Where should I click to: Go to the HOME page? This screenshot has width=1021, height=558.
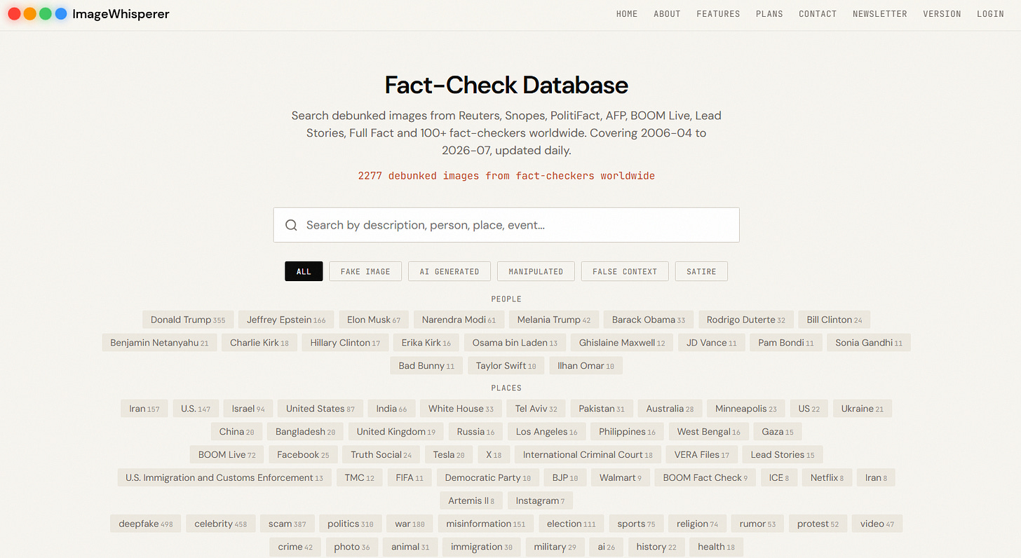(x=627, y=14)
